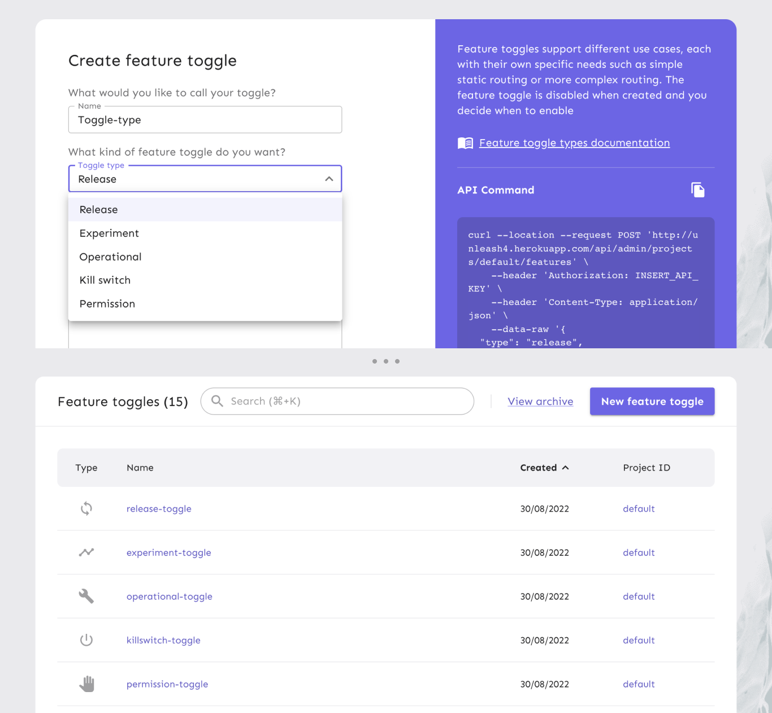Open the View archive link

point(540,401)
